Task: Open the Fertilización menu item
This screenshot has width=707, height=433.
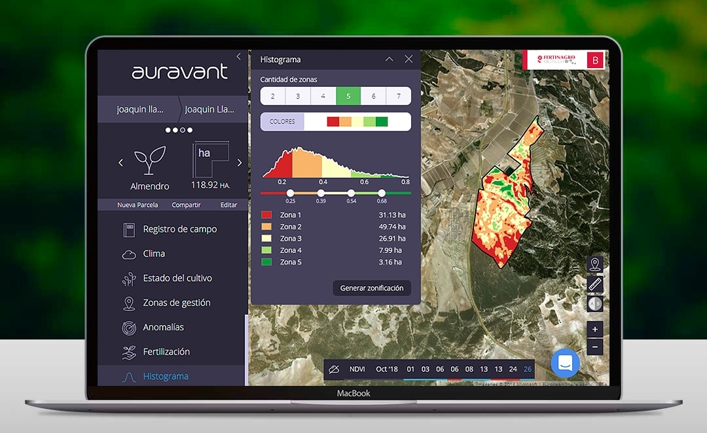Action: pyautogui.click(x=166, y=351)
